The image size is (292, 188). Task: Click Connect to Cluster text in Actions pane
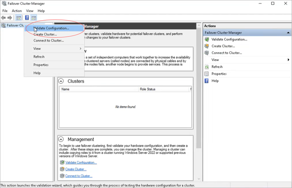coord(227,53)
